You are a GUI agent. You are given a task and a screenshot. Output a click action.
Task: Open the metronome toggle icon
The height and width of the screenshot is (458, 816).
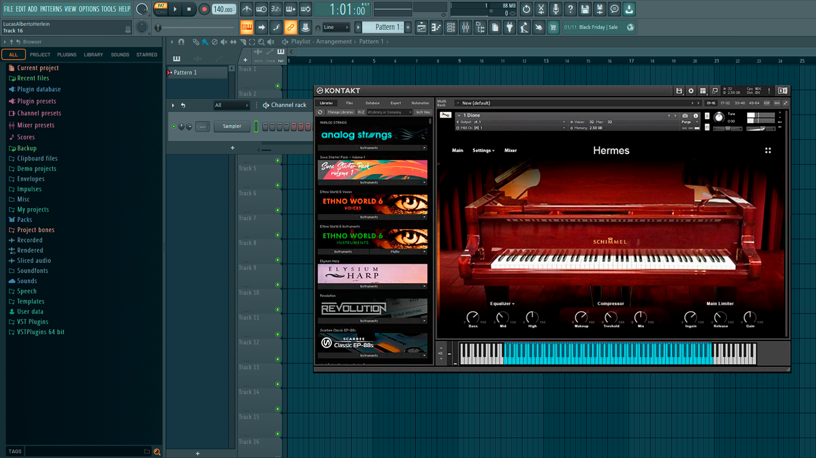247,9
